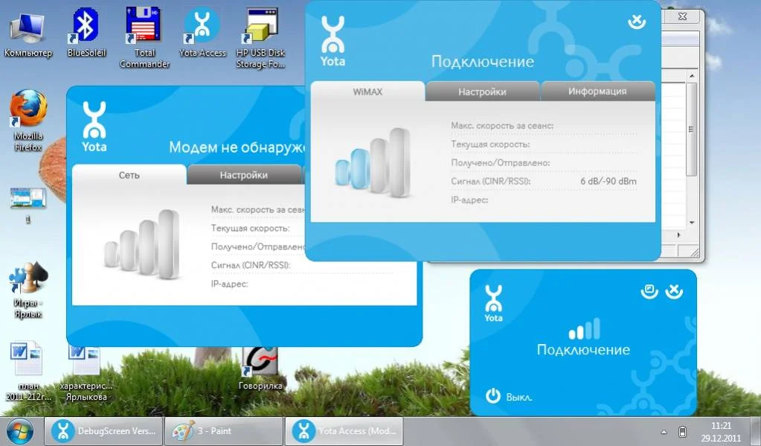761x446 pixels.
Task: Expand the small Yota widget to full view
Action: click(649, 291)
